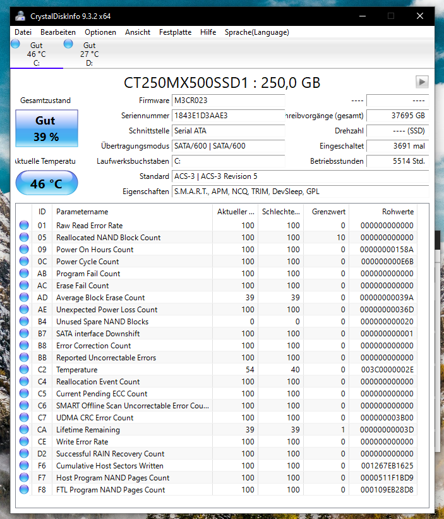Select the UDMA CRC raw value 000000003B00

[387, 417]
